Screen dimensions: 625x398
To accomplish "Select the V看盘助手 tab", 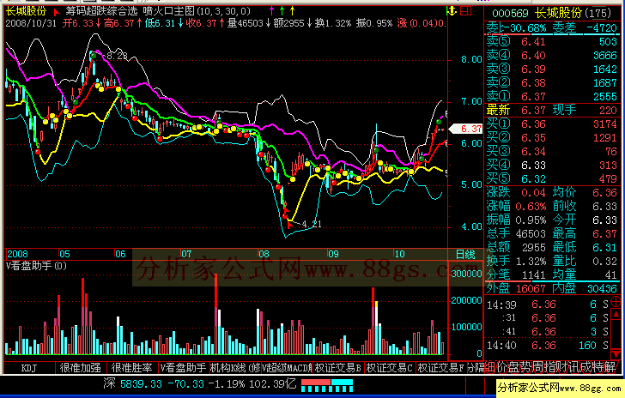I will coord(184,368).
